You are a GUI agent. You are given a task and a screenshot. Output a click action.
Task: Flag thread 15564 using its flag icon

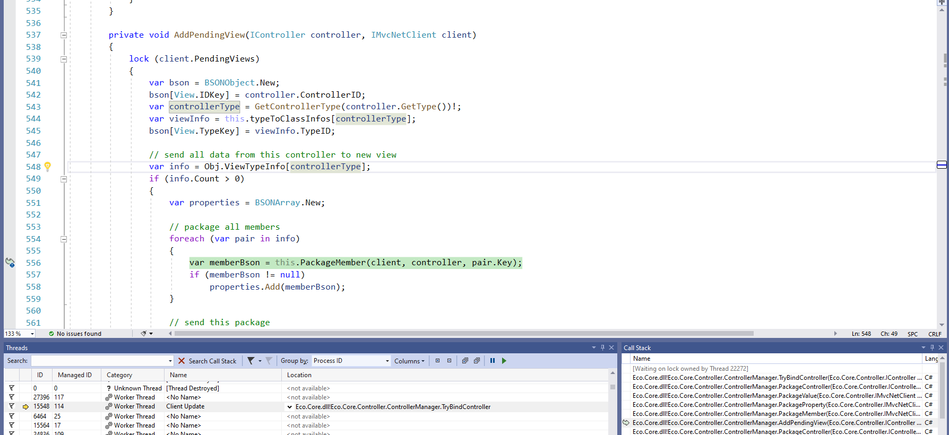[x=11, y=425]
